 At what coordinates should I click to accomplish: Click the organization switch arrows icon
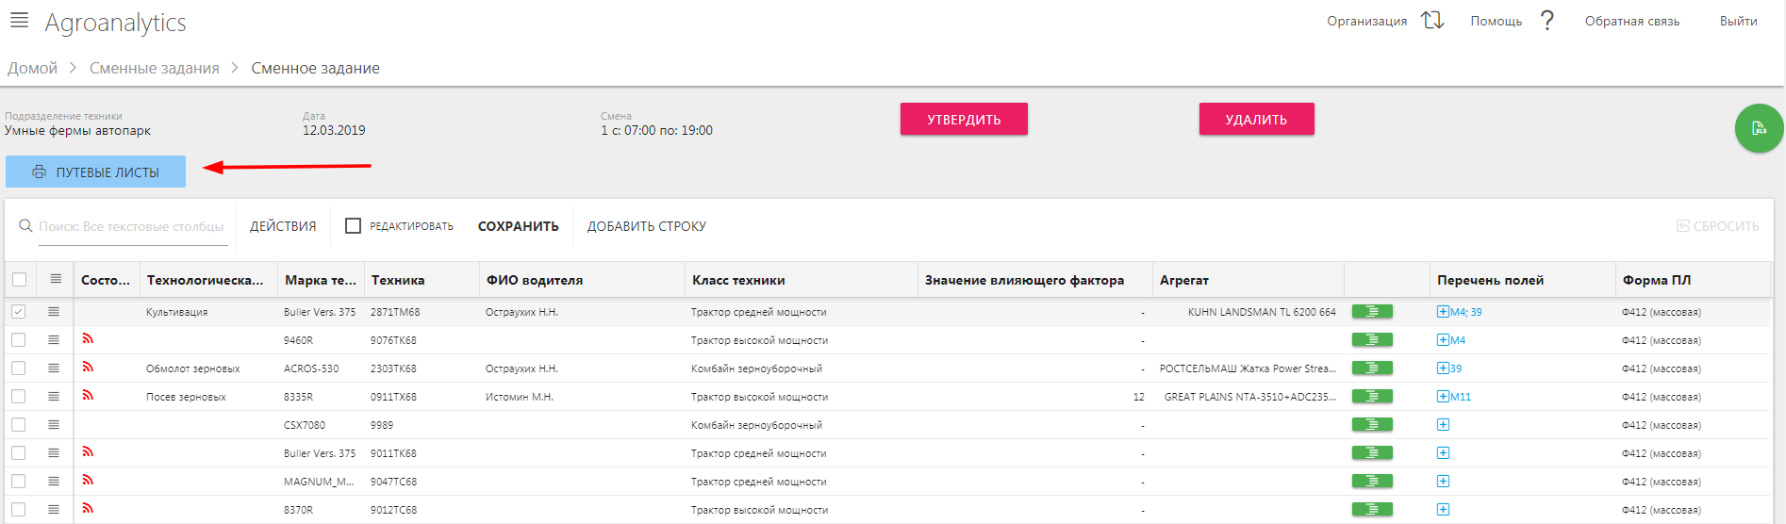[x=1432, y=21]
